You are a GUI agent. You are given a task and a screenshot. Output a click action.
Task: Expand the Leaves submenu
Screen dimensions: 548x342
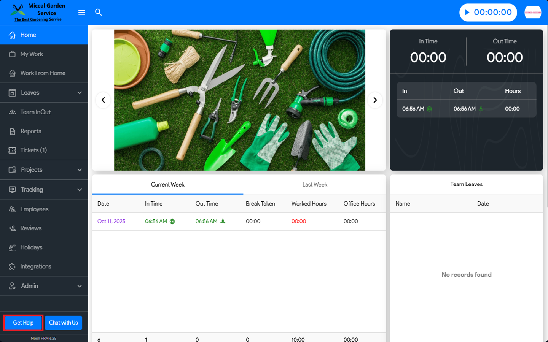click(x=80, y=93)
